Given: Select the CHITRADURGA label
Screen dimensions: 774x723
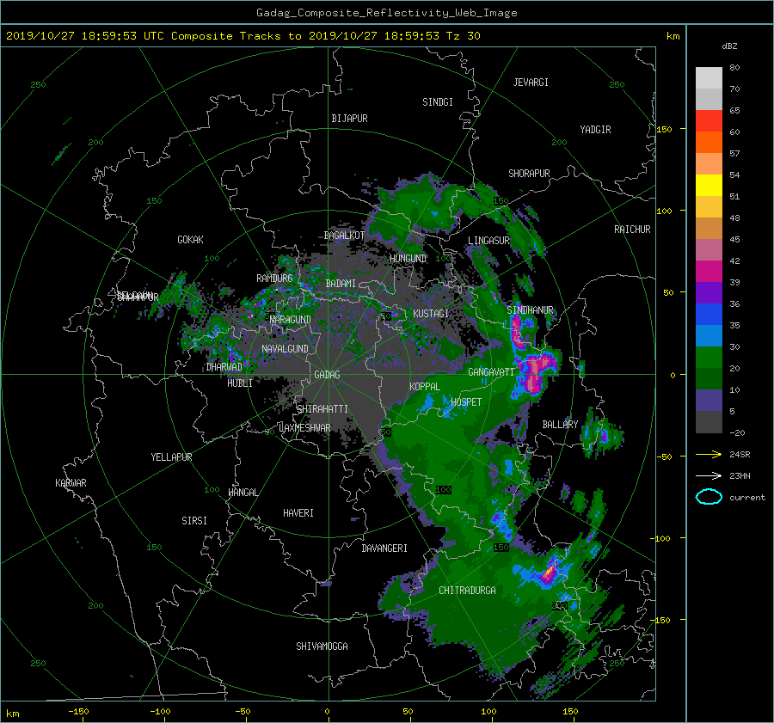Looking at the screenshot, I should [467, 591].
